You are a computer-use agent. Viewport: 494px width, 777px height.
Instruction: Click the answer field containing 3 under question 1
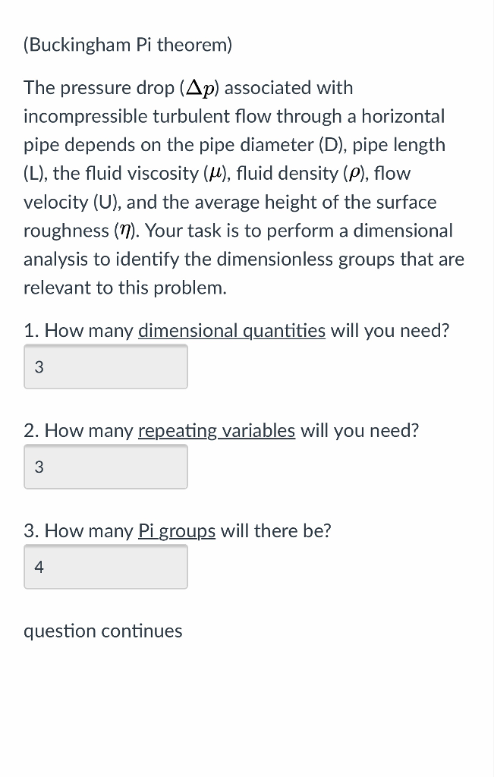click(x=105, y=366)
